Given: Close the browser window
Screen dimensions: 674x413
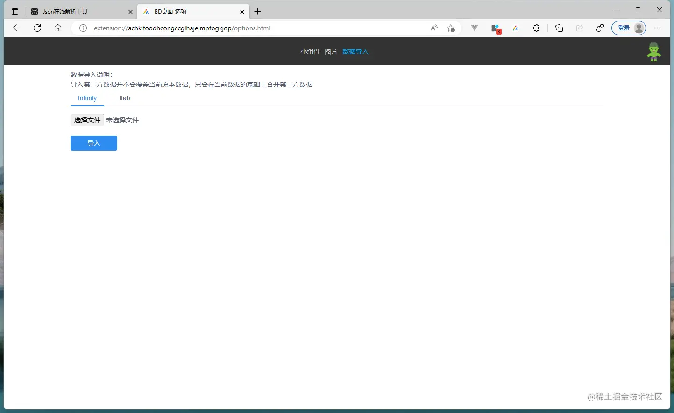Looking at the screenshot, I should pos(660,10).
